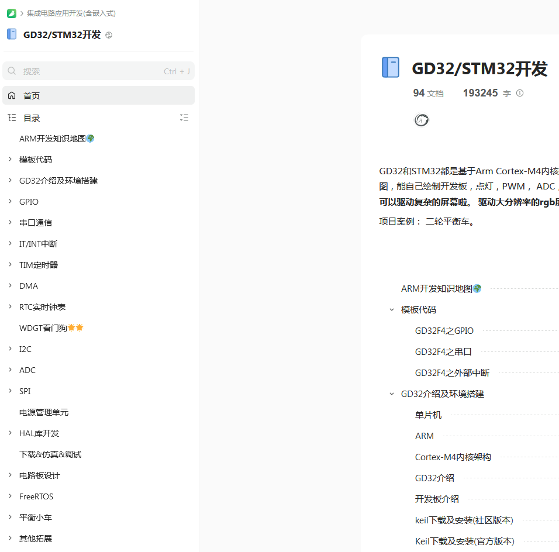The height and width of the screenshot is (552, 559).
Task: Open 电源管理单元 in the sidebar
Action: tap(44, 412)
